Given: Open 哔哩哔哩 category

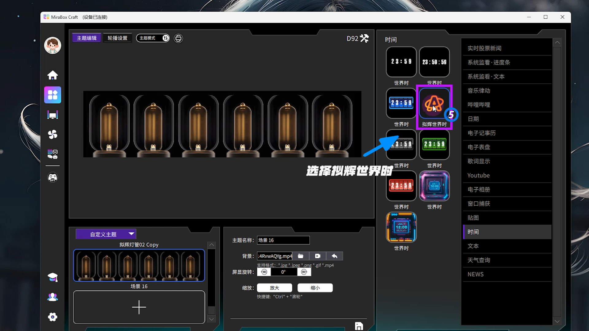Looking at the screenshot, I should point(507,105).
